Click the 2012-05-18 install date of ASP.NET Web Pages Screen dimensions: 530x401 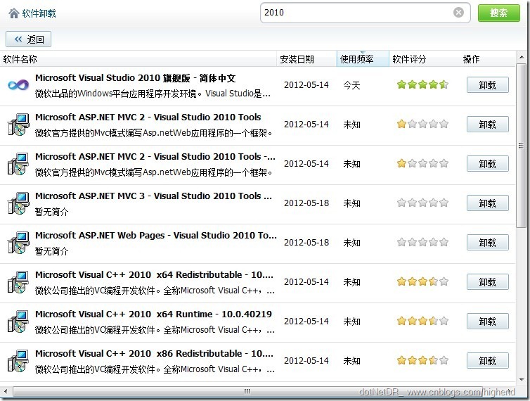[306, 242]
